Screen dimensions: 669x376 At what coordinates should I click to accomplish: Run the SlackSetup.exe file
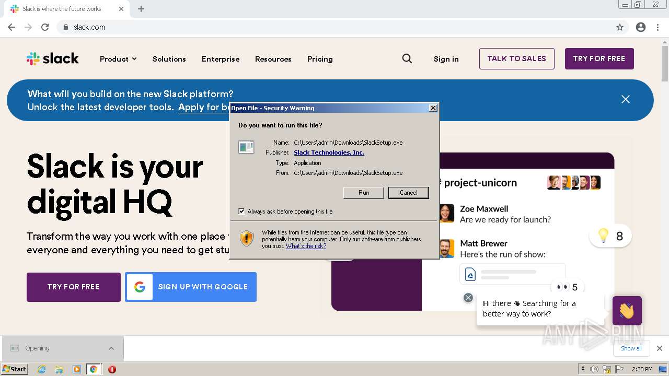coord(364,193)
